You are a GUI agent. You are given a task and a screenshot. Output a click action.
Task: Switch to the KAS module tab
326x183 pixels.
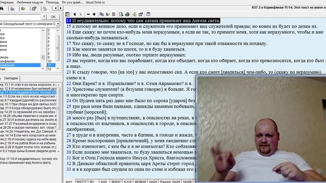tap(103, 181)
